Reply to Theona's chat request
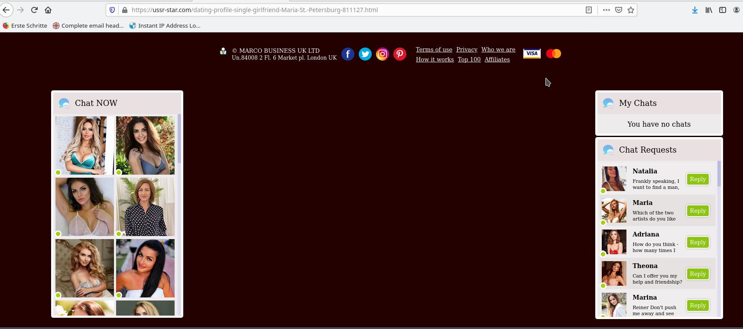Viewport: 743px width, 329px height. pyautogui.click(x=698, y=274)
